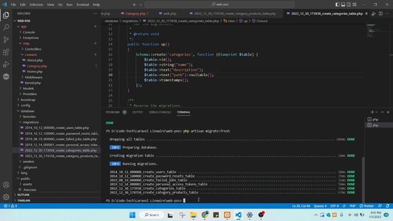The height and width of the screenshot is (221, 393).
Task: Open Windows Start button on taskbar
Action: click(133, 215)
